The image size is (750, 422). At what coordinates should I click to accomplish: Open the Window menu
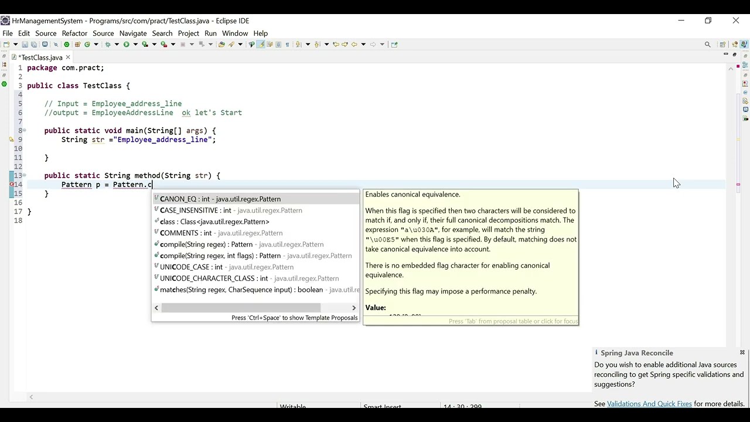tap(235, 33)
